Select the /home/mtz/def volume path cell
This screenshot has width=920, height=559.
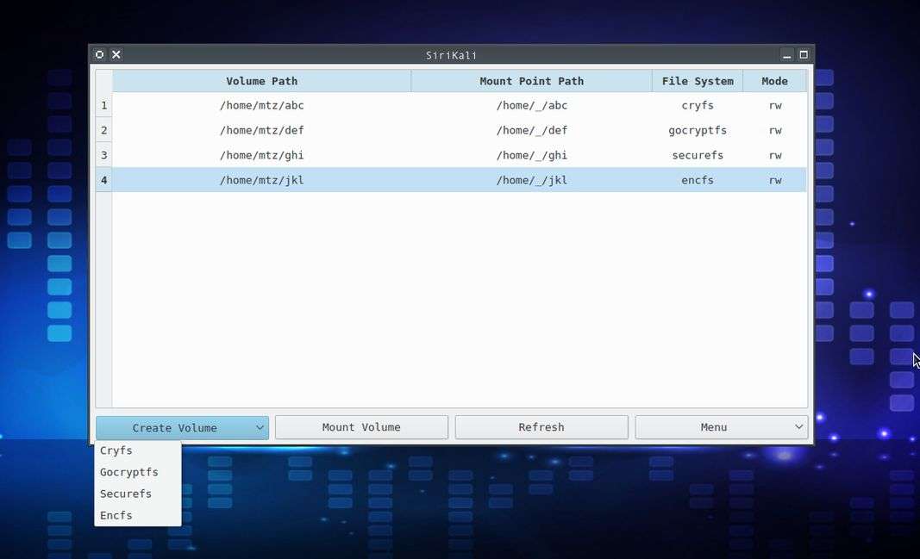tap(261, 130)
